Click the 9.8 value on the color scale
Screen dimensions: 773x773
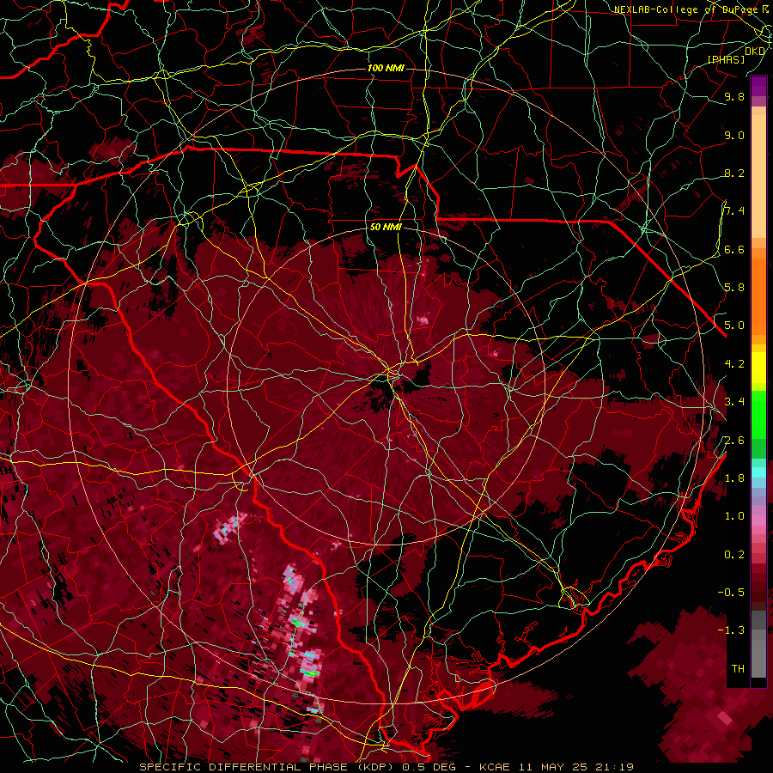coord(734,96)
